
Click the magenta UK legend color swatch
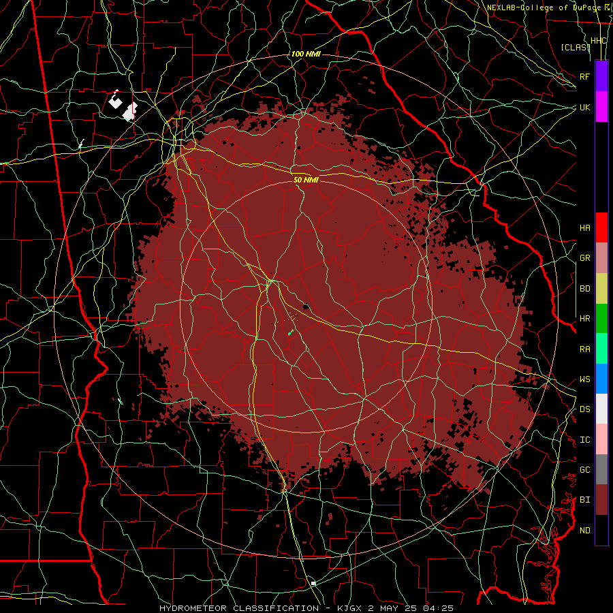[601, 107]
